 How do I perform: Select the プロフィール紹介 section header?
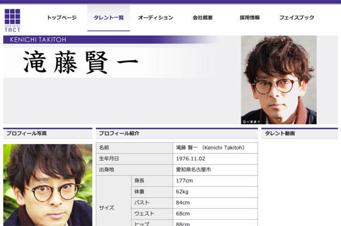click(177, 133)
